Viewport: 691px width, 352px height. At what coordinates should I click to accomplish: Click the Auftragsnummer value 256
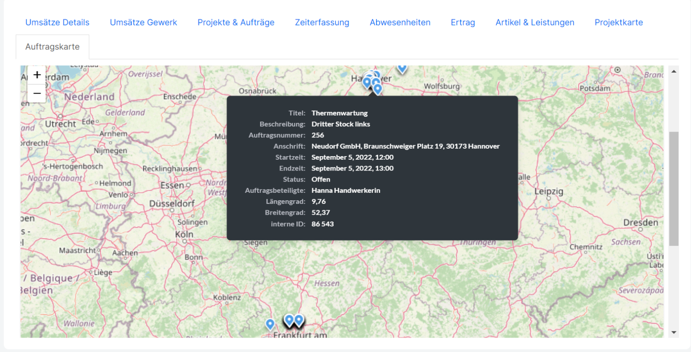[318, 135]
